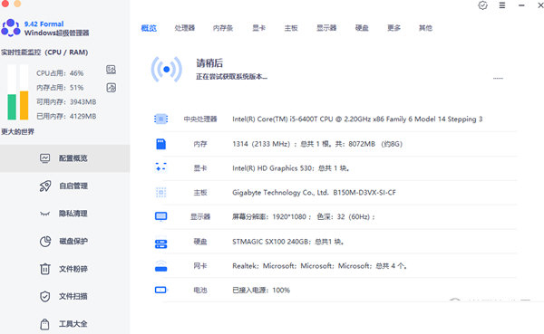
Task: Switch to the 主板 tab
Action: [291, 28]
